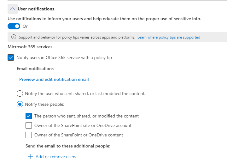Click the Add or remove users text

[56, 157]
